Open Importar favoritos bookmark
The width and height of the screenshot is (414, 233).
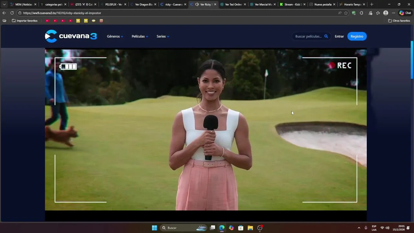coord(25,21)
